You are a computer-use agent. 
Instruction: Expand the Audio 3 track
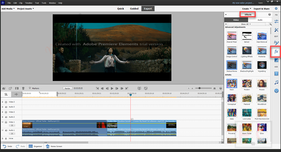2,107
